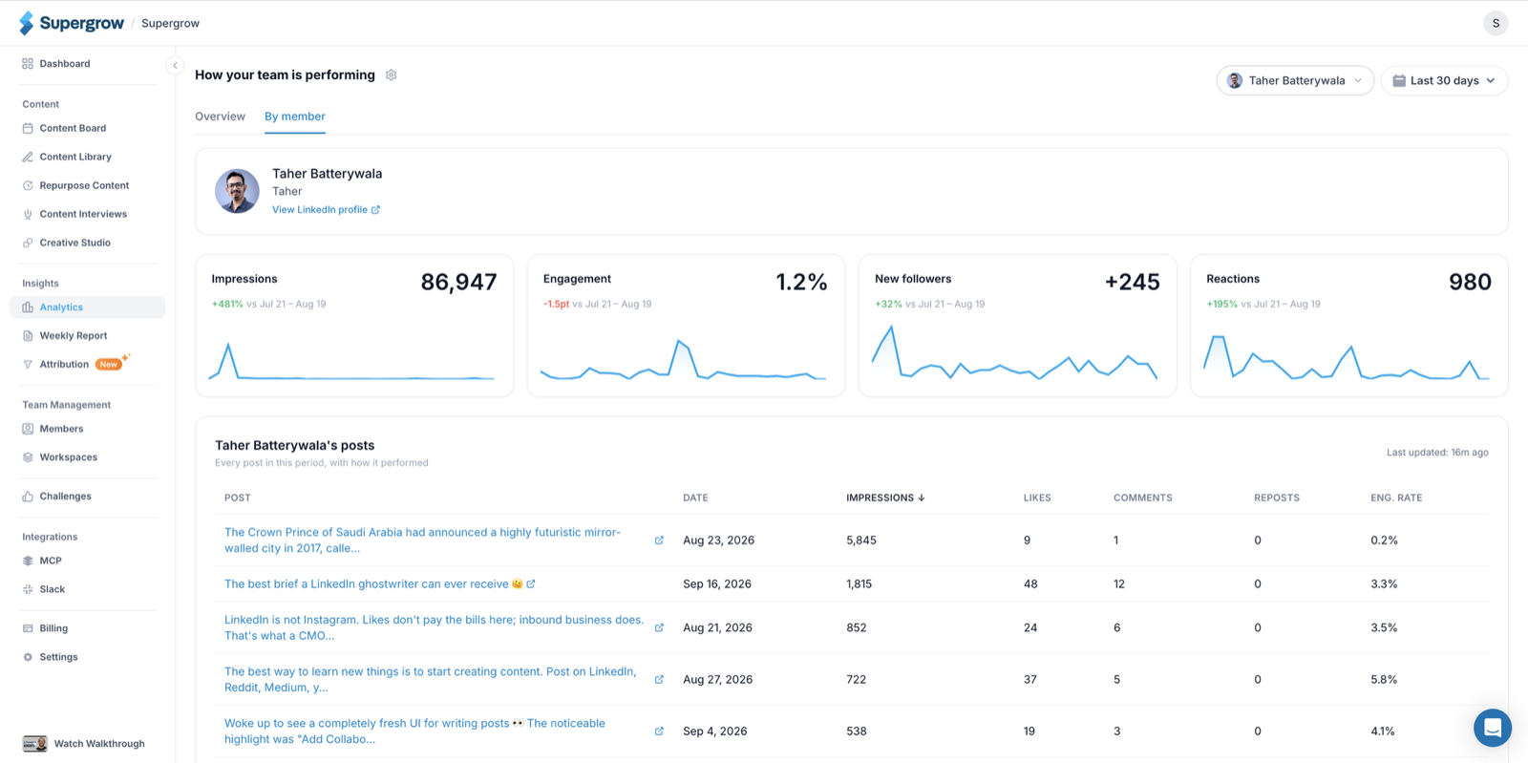This screenshot has width=1528, height=763.
Task: Click the user avatar S in header
Action: coord(1496,23)
